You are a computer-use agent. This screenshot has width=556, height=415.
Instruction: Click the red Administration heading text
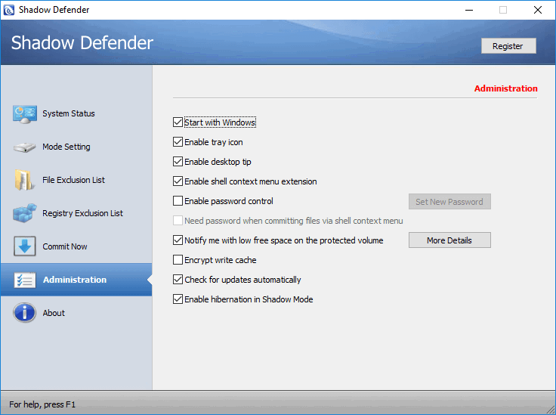[x=505, y=88]
